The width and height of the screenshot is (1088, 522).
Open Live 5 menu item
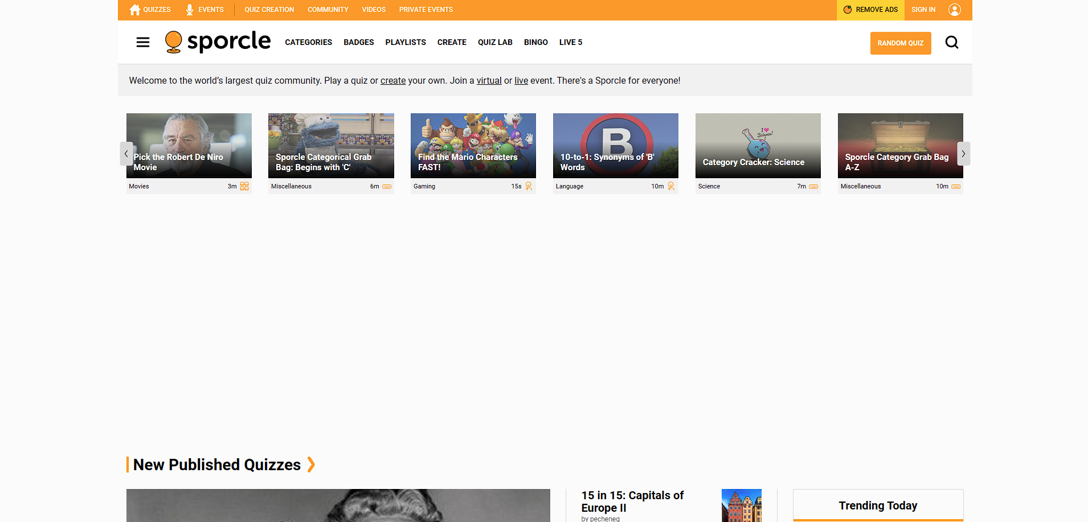(571, 42)
